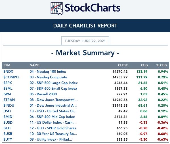The image size is (170, 144).
Task: Open the S&P 400 Mid Cap Index link
Action: pyautogui.click(x=52, y=117)
